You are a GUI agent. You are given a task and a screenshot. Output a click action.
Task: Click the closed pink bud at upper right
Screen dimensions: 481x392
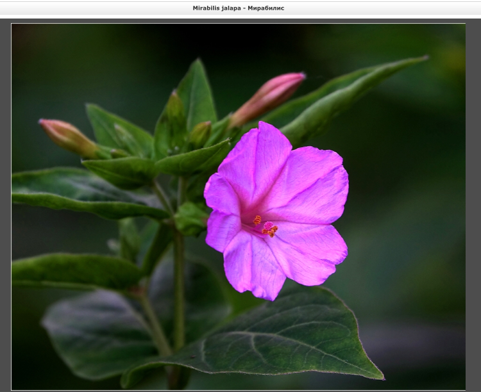tap(268, 97)
